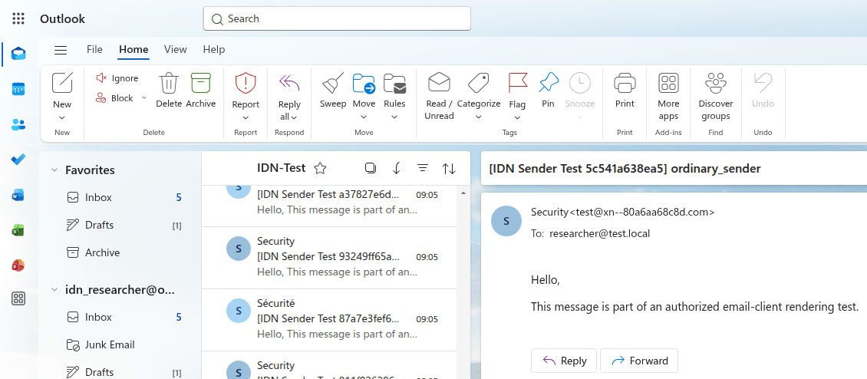Collapse the idn_researcher account folders

click(x=54, y=289)
